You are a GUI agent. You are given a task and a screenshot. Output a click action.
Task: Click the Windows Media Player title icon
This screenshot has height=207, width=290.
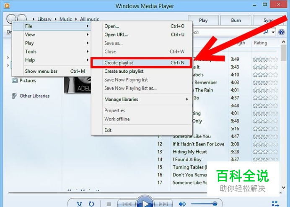7,6
